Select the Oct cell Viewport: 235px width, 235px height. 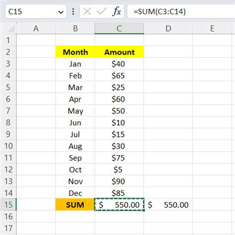[75, 169]
